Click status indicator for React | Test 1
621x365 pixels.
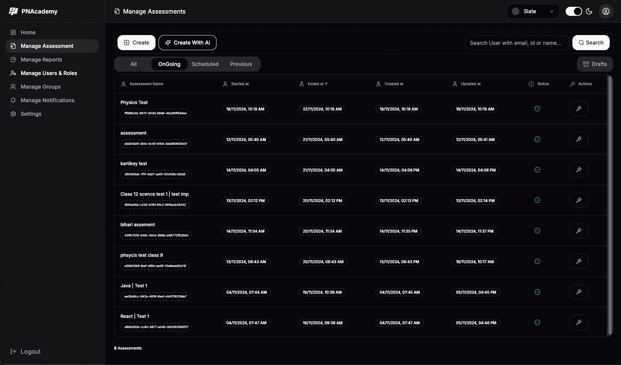click(537, 323)
